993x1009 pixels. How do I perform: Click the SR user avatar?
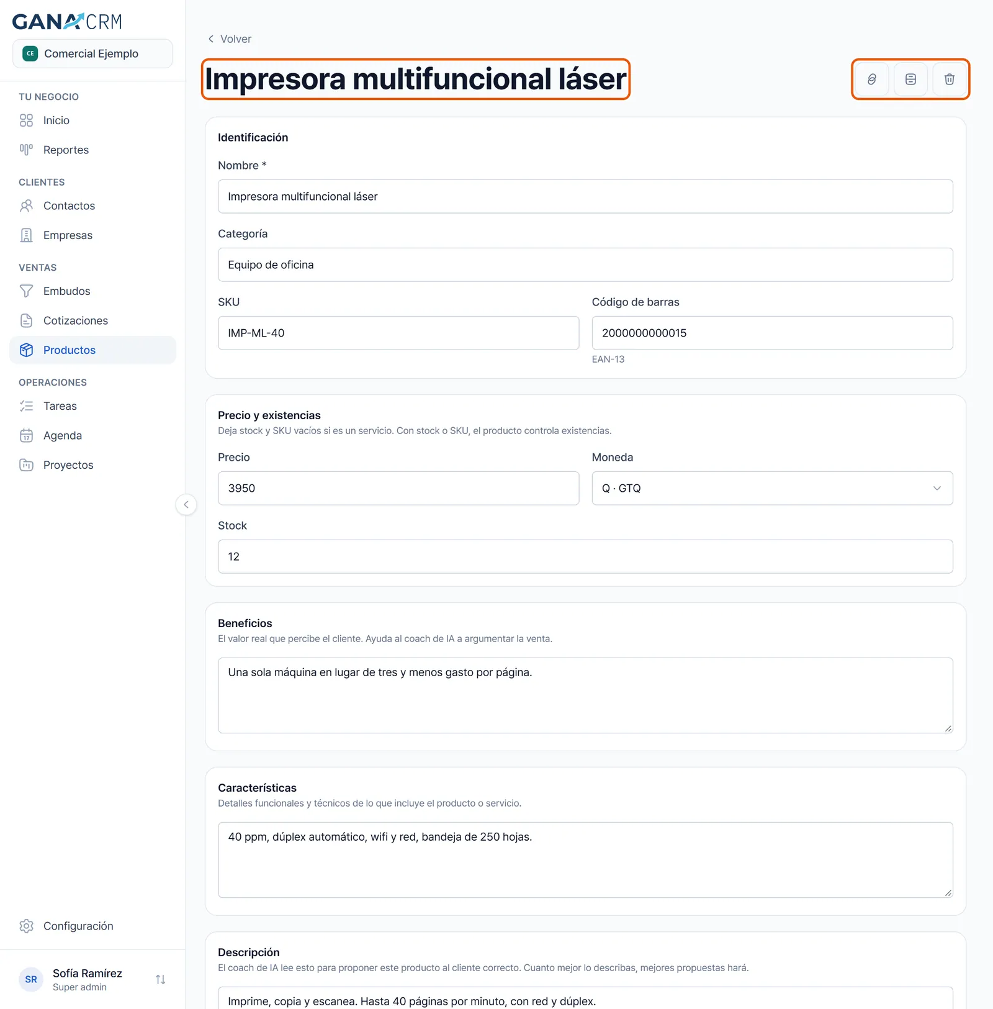click(x=31, y=979)
